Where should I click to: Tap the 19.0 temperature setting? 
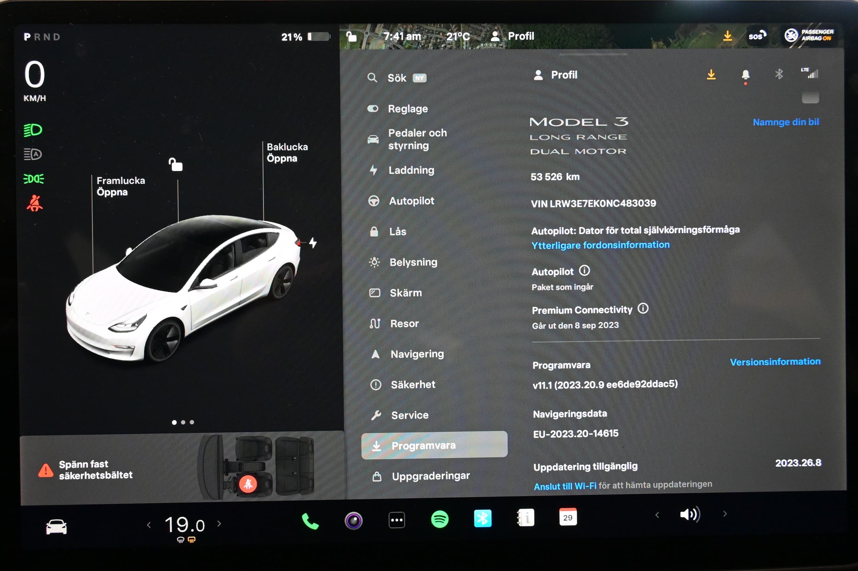[x=185, y=525]
